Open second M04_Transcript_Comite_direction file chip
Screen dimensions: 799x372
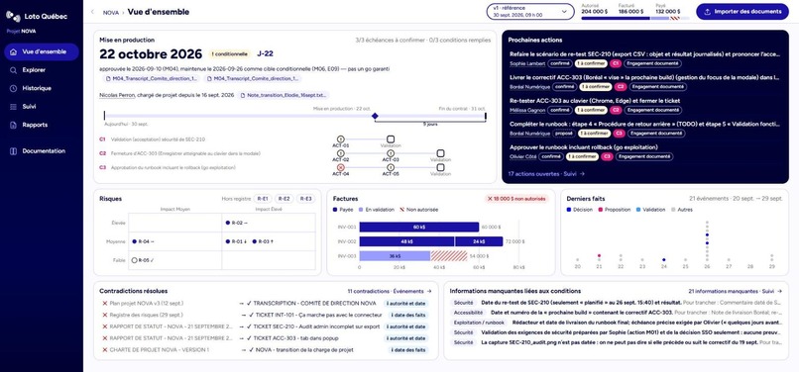coord(252,79)
